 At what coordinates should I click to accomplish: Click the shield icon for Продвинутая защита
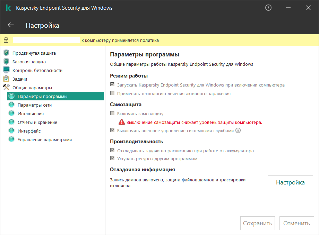click(6, 53)
